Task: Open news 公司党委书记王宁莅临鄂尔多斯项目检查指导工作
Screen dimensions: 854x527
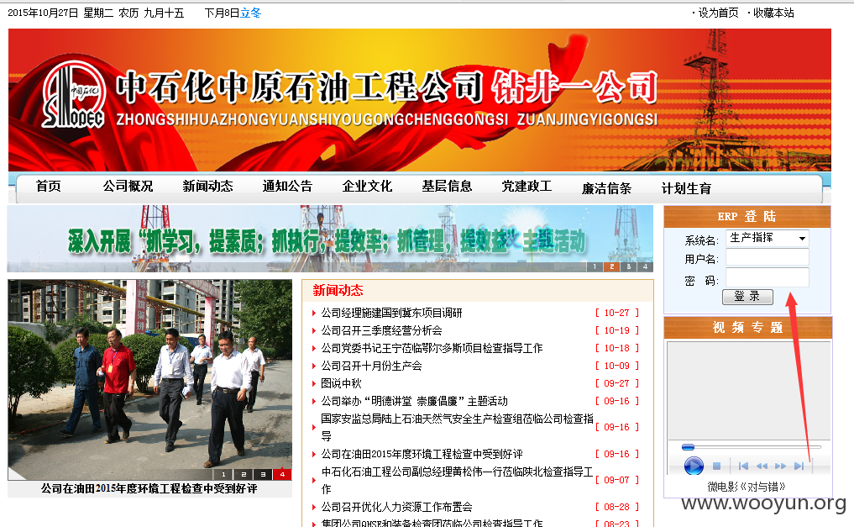Action: [x=432, y=348]
